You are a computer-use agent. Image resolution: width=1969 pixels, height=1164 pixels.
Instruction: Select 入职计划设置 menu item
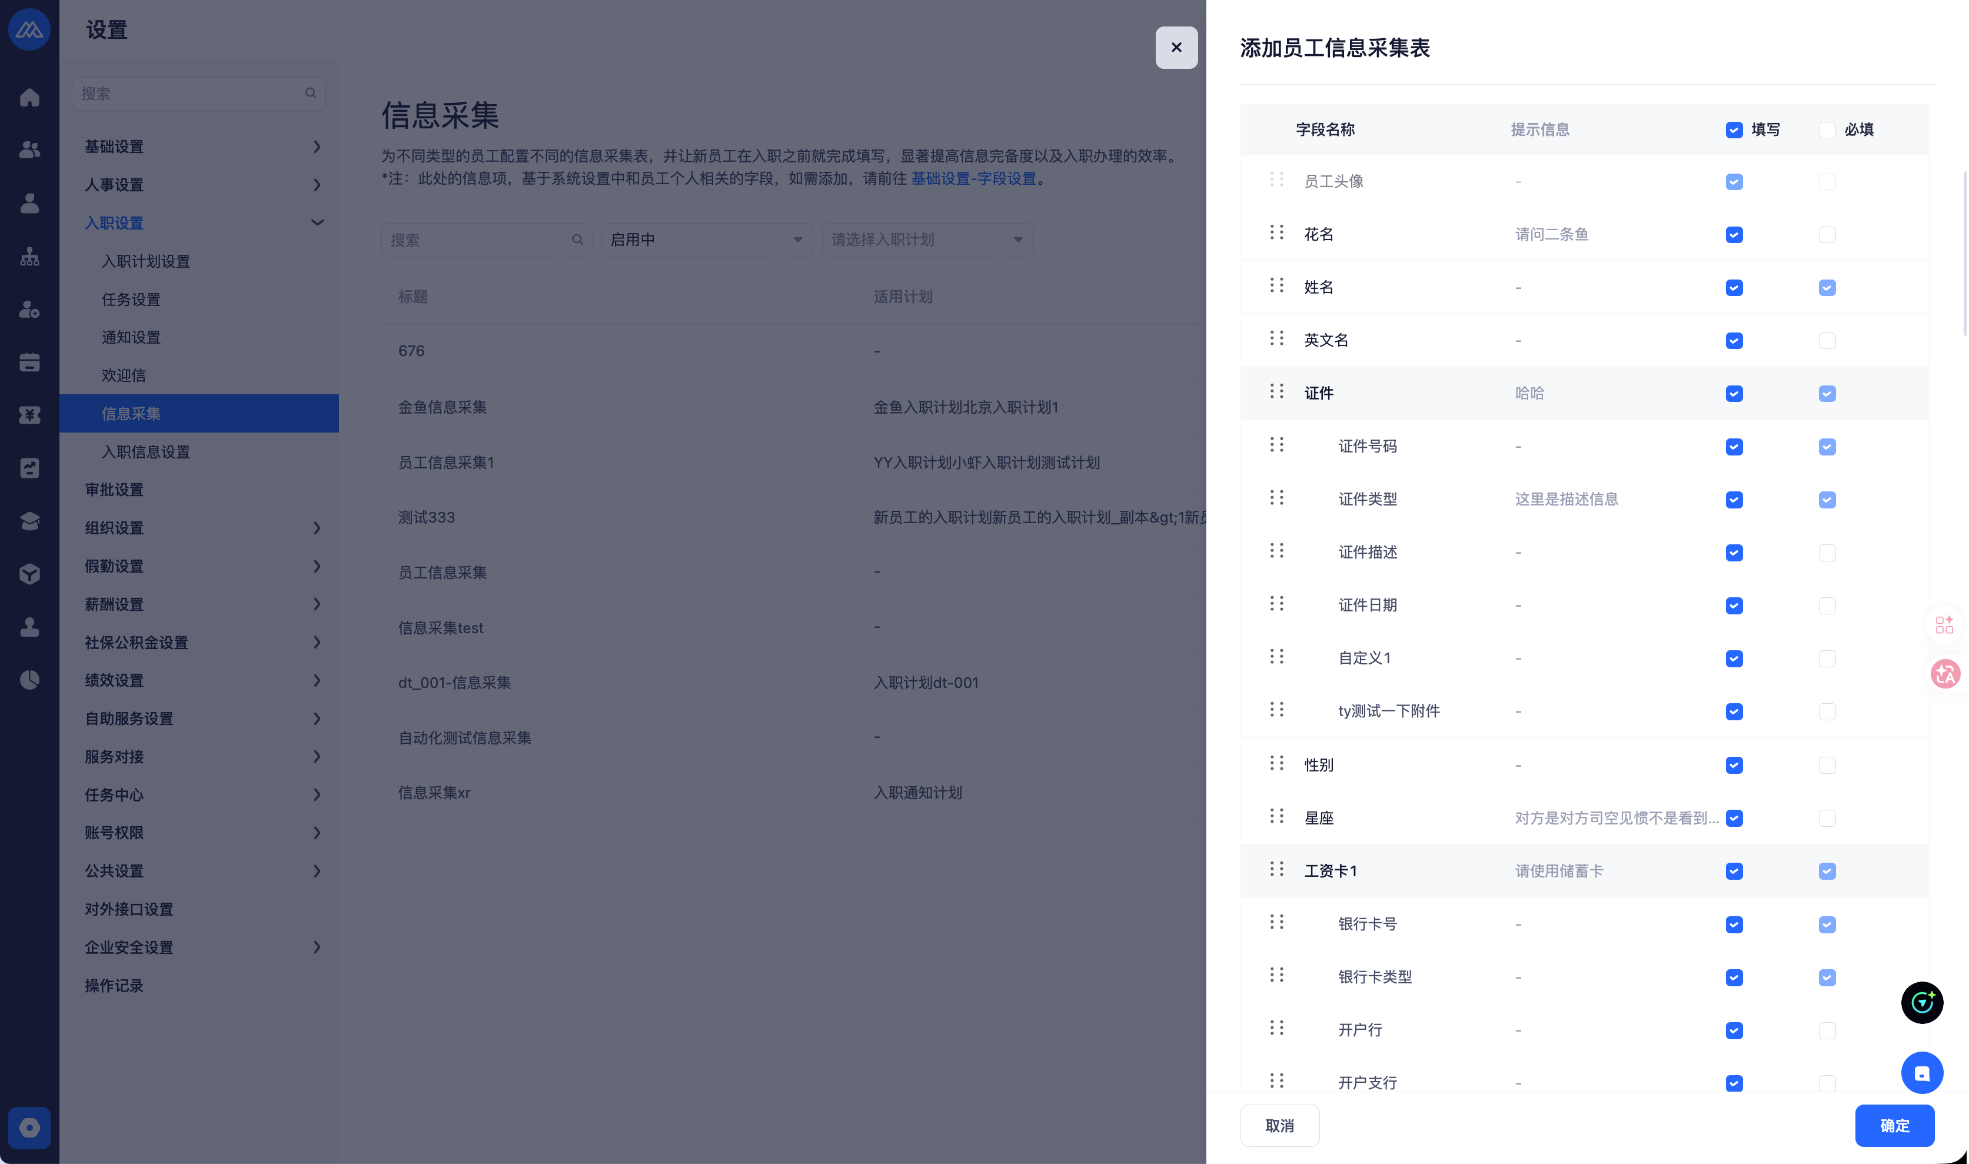pyautogui.click(x=146, y=261)
